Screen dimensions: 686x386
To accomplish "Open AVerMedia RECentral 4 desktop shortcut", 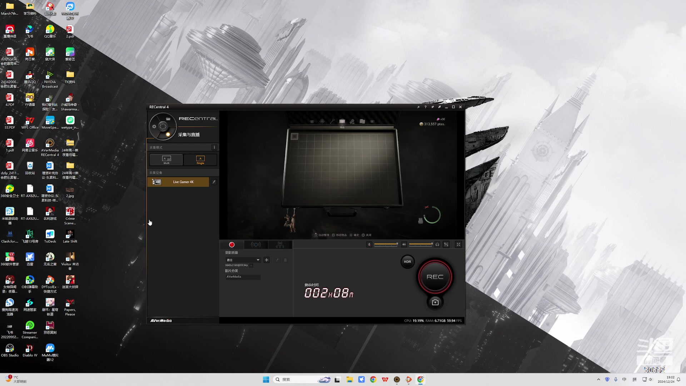I will [x=50, y=147].
